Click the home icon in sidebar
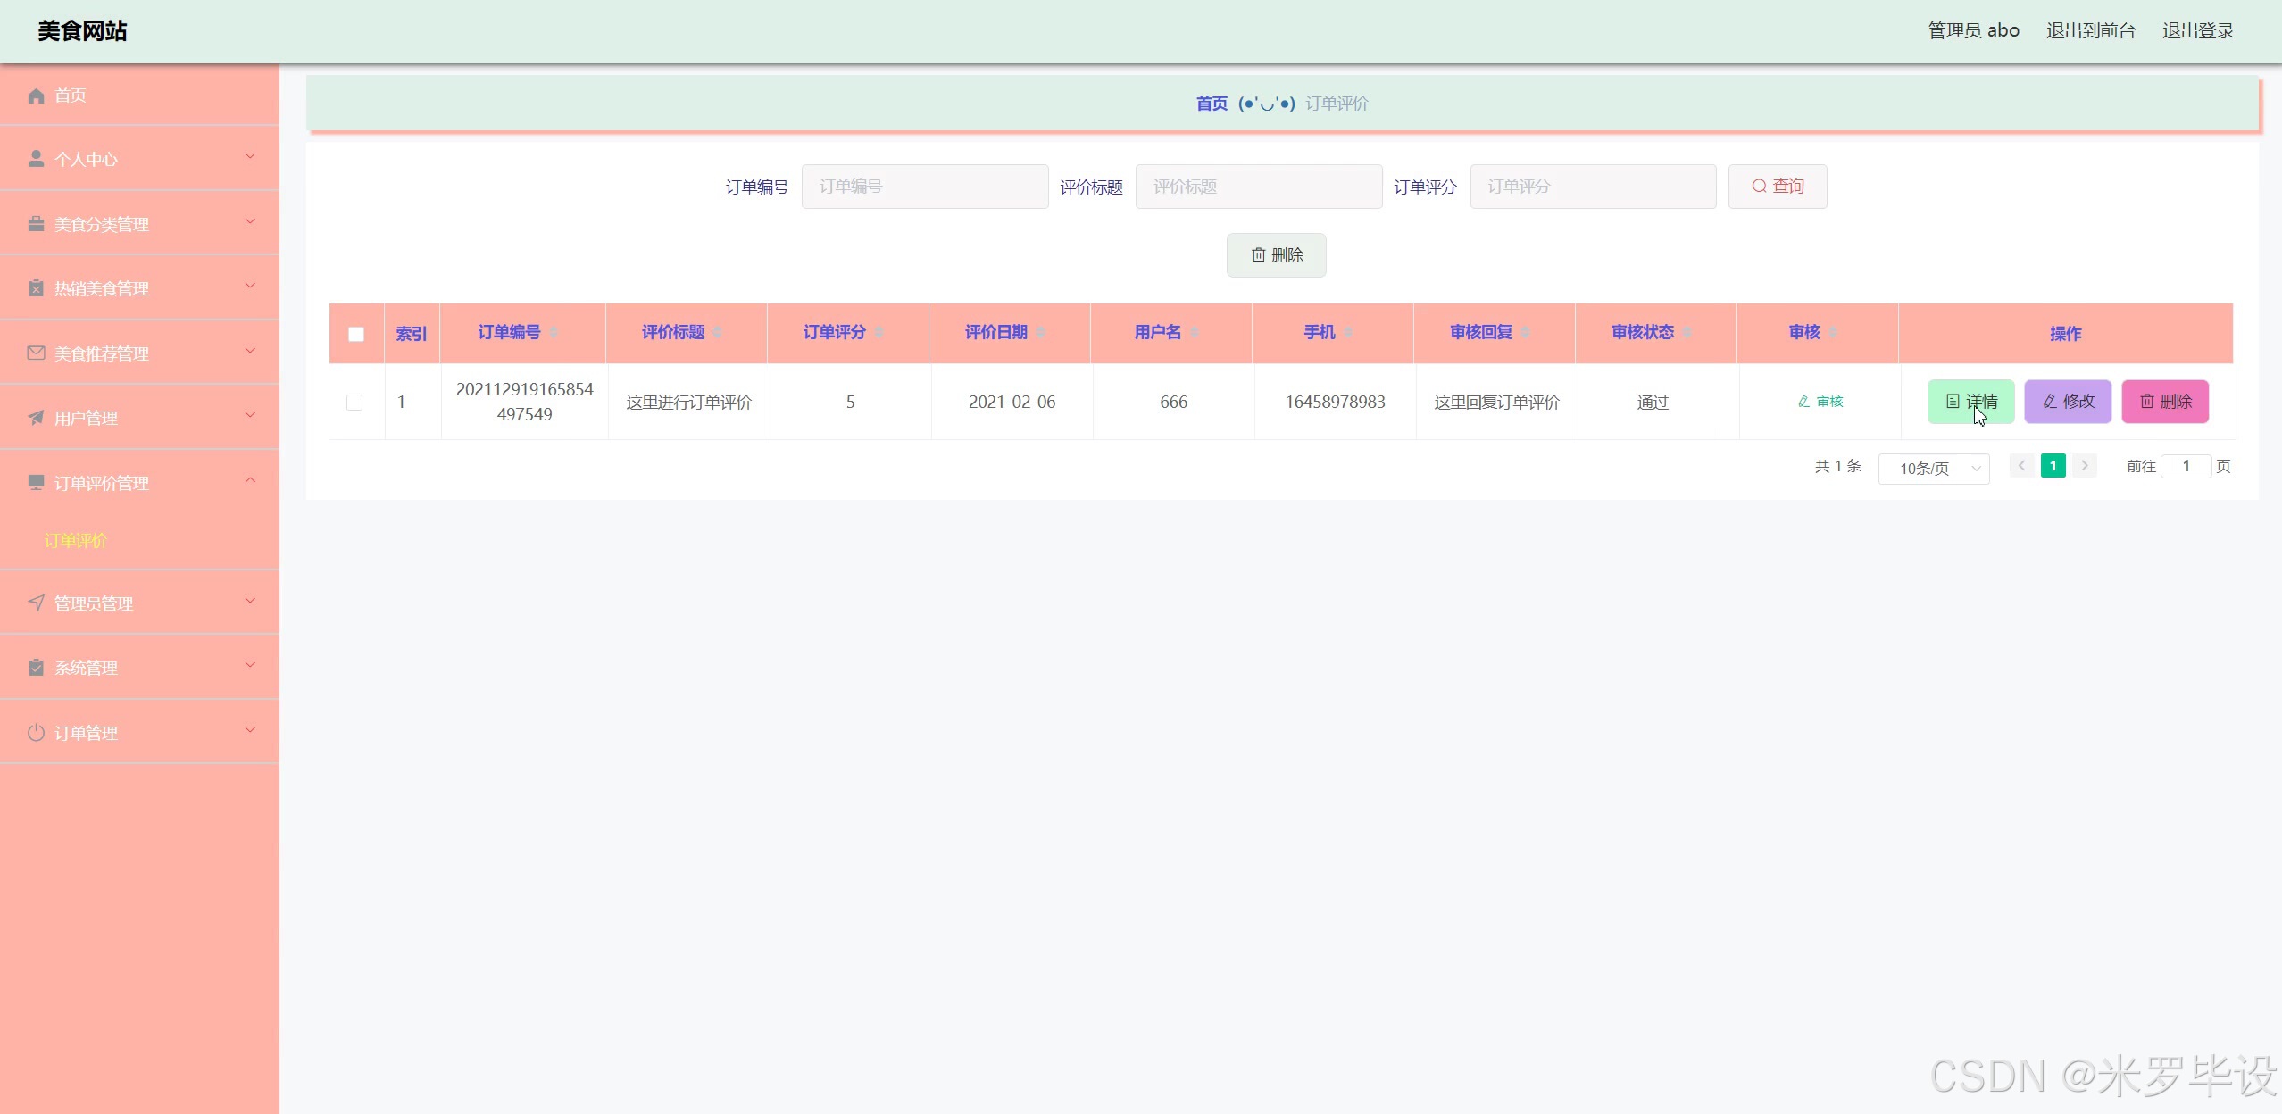The image size is (2282, 1114). click(x=36, y=96)
